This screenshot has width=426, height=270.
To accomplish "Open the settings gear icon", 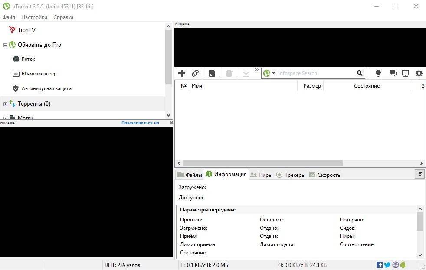I will pyautogui.click(x=419, y=73).
